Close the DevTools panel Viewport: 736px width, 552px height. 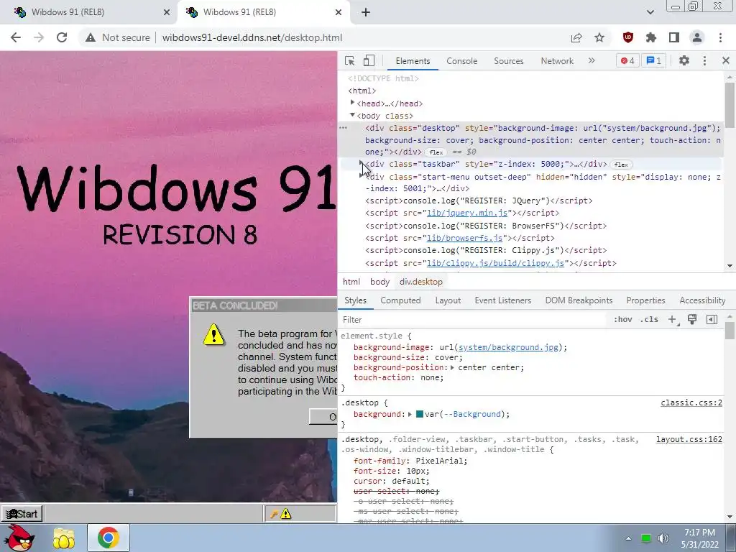726,60
